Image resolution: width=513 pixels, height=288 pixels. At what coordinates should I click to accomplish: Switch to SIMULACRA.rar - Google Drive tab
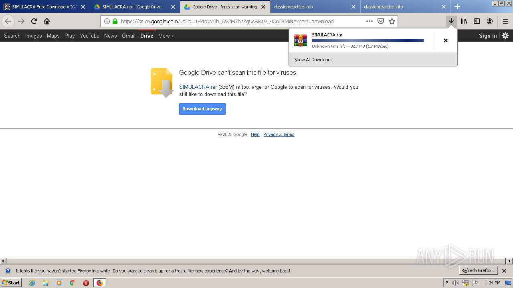pos(135,7)
